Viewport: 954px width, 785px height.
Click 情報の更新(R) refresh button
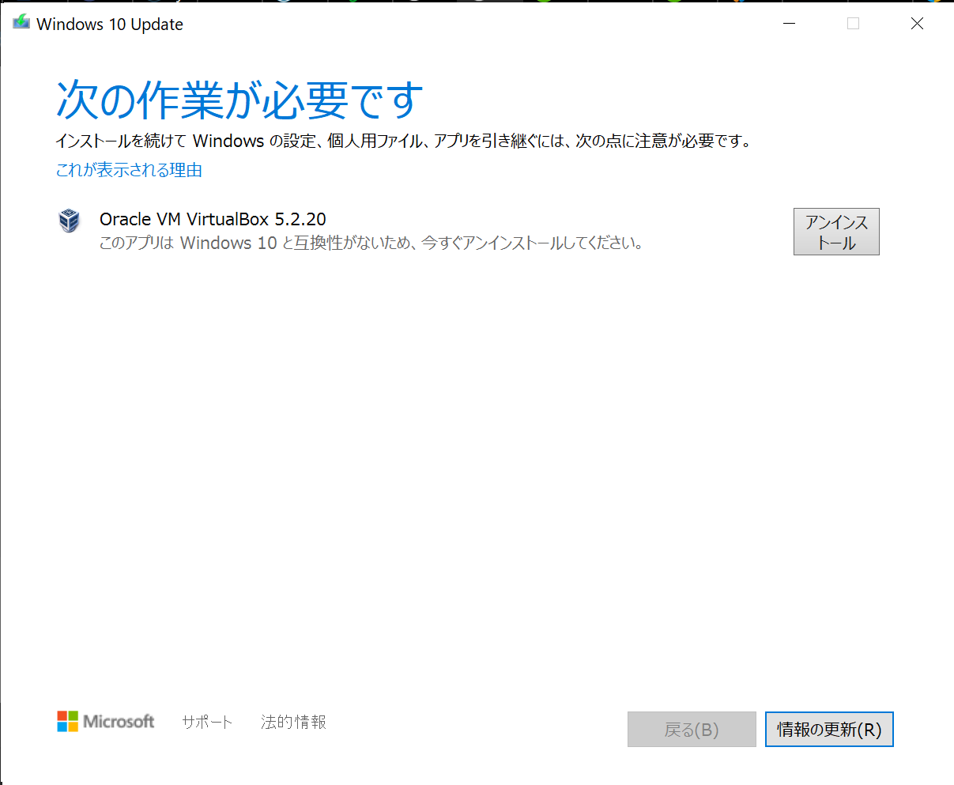[829, 729]
